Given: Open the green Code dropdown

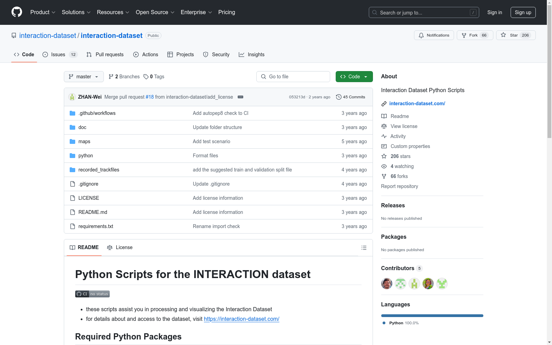Looking at the screenshot, I should click(x=354, y=77).
